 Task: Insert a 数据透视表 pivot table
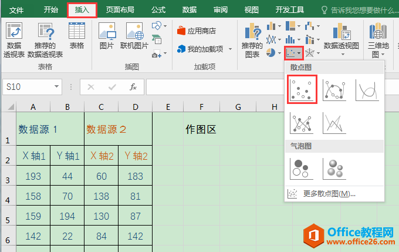pyautogui.click(x=14, y=40)
